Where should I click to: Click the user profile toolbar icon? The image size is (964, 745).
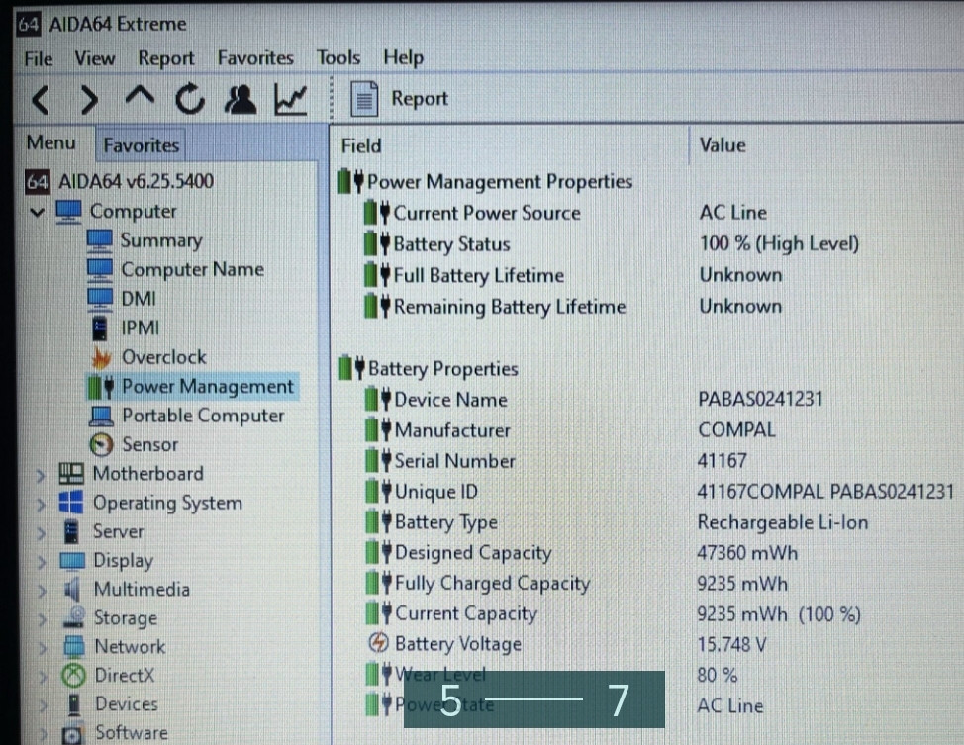(x=239, y=99)
